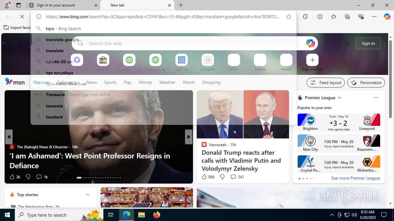
Task: Expand the Premier League dropdown
Action: pos(340,98)
